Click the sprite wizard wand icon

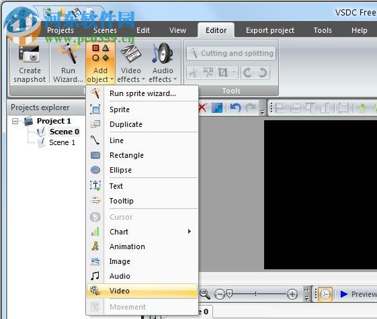(95, 93)
